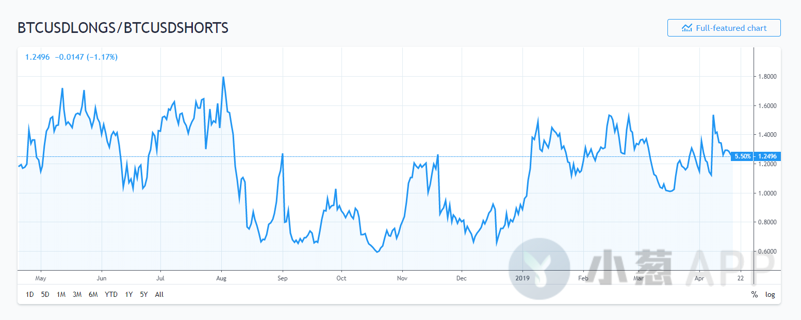Viewport: 801px width, 320px height.
Task: Click the Mar label on time axis
Action: (639, 278)
